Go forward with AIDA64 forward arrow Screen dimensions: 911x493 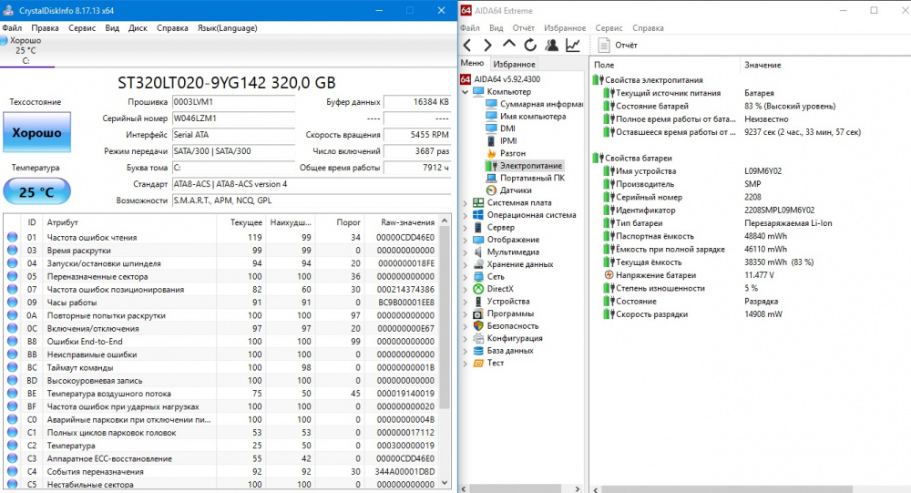487,45
